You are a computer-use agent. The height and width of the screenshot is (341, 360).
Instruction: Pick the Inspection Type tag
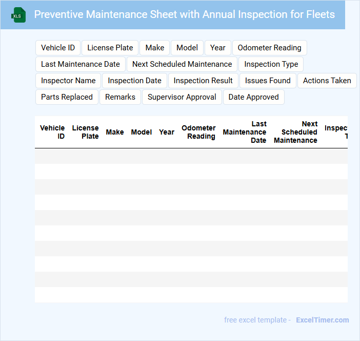point(271,64)
